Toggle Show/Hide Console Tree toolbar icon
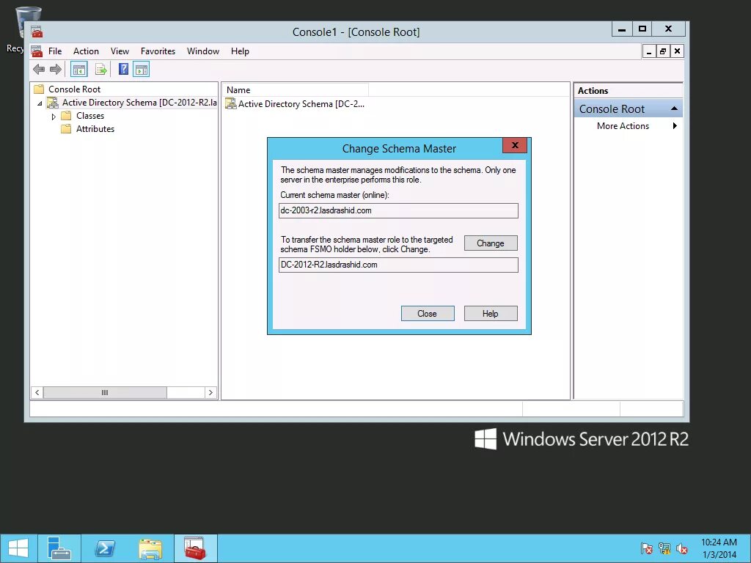Image resolution: width=751 pixels, height=563 pixels. coord(79,70)
